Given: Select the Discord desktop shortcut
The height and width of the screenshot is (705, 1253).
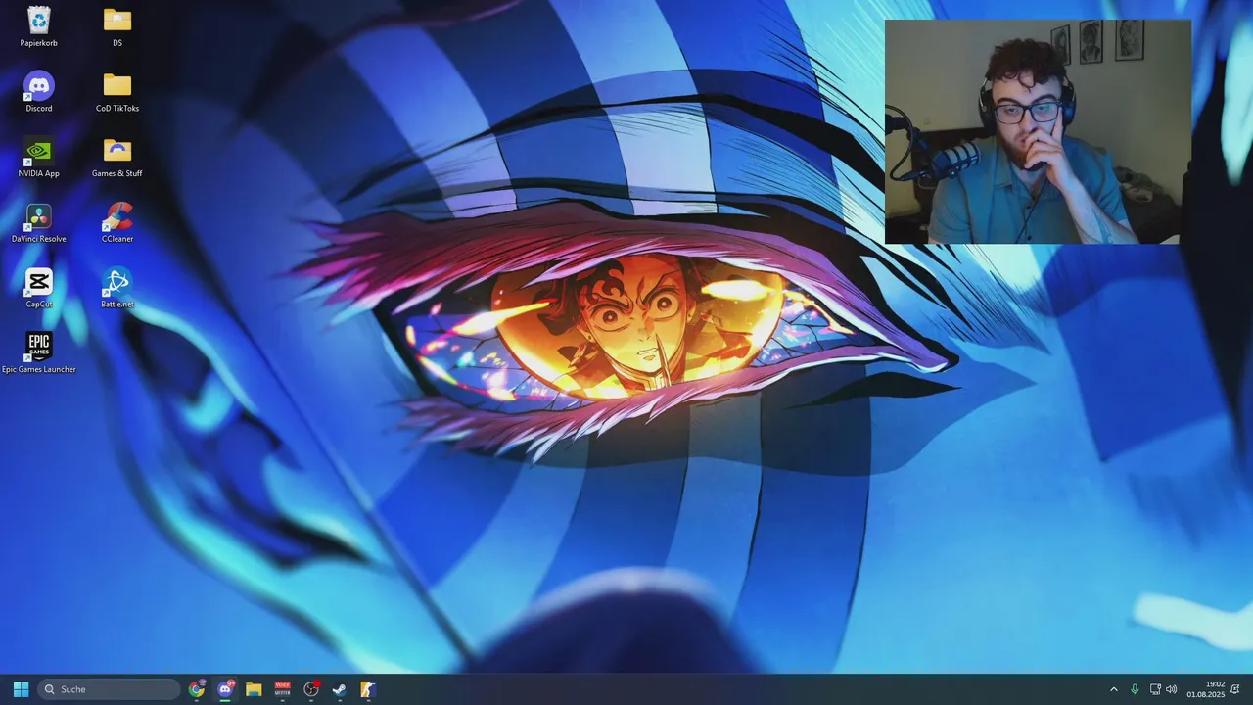Looking at the screenshot, I should pyautogui.click(x=39, y=92).
